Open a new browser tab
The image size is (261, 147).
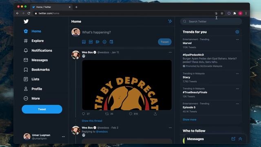coord(76,7)
